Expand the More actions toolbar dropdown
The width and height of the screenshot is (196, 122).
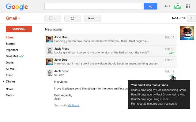click(x=92, y=18)
